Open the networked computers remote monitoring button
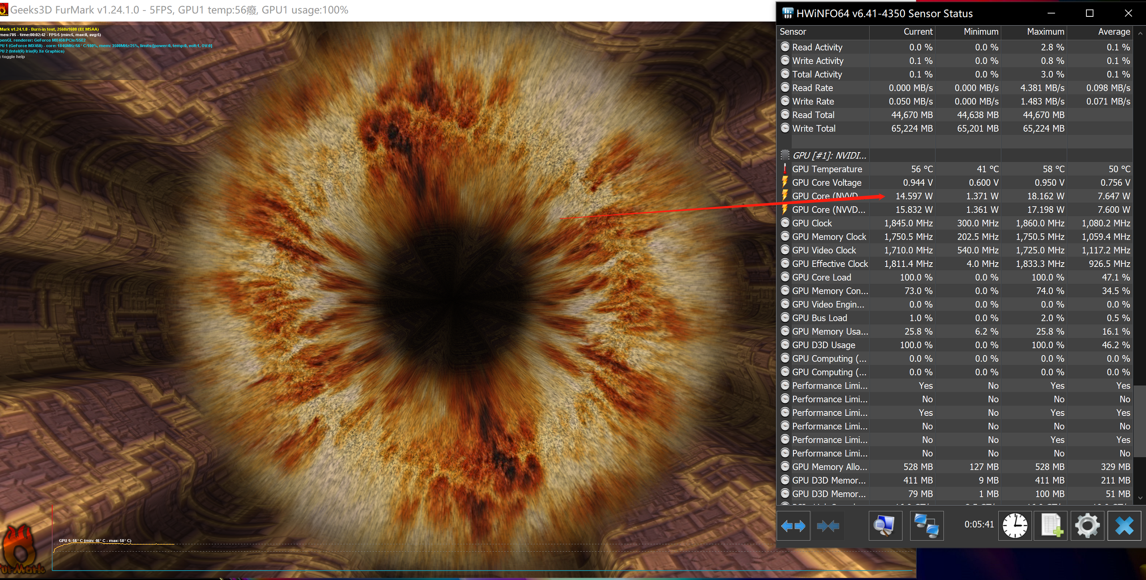This screenshot has width=1146, height=580. coord(926,526)
